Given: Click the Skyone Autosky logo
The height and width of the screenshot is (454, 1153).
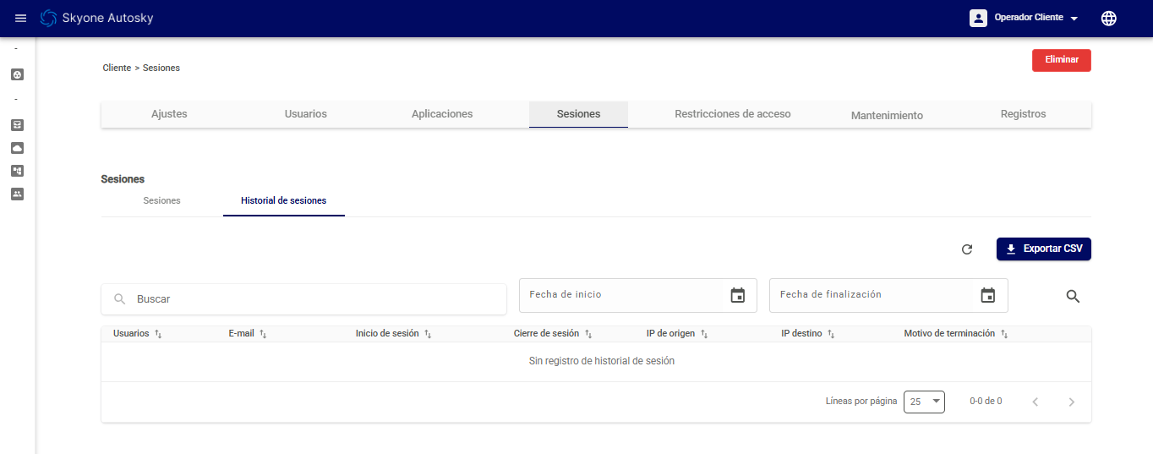Looking at the screenshot, I should (96, 18).
